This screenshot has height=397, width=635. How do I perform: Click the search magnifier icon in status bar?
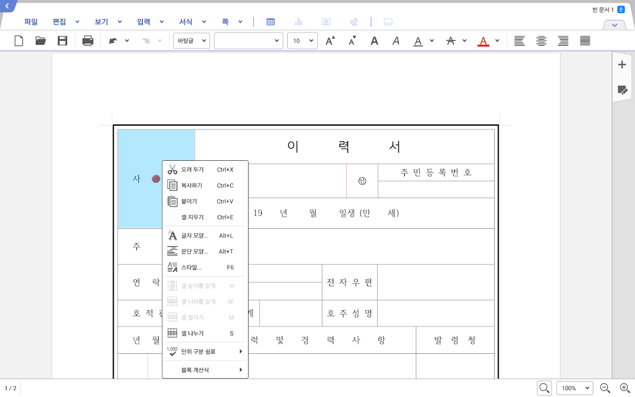pyautogui.click(x=544, y=388)
